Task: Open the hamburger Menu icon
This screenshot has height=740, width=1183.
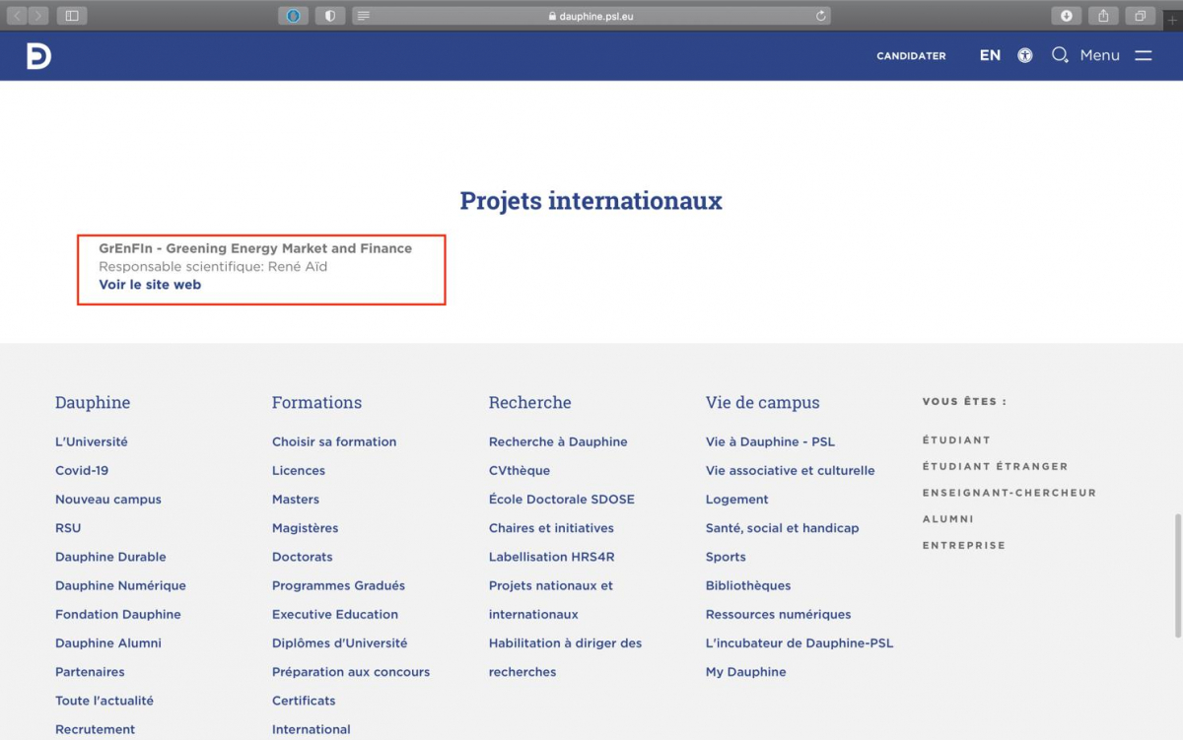Action: (x=1143, y=55)
